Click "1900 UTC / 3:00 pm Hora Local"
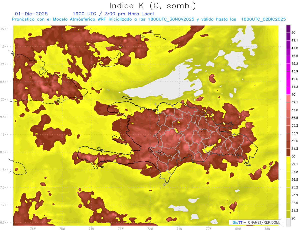 (113, 14)
